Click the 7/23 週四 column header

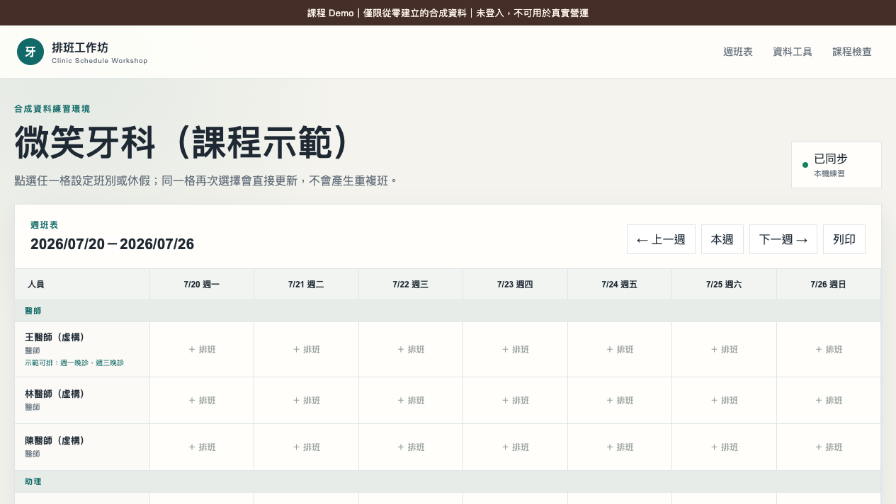(x=516, y=285)
